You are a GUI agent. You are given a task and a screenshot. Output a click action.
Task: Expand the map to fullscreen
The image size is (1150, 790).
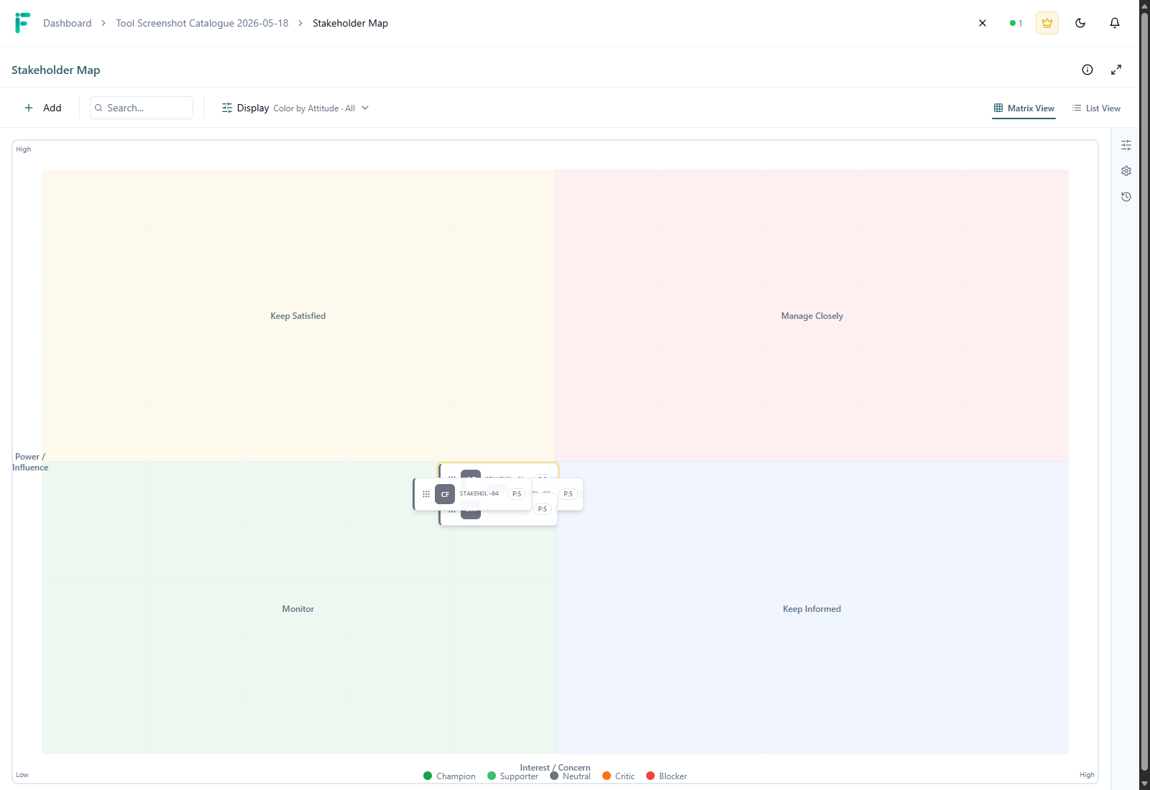pos(1116,70)
